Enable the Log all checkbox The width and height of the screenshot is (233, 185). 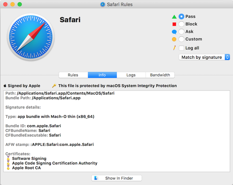pos(181,48)
